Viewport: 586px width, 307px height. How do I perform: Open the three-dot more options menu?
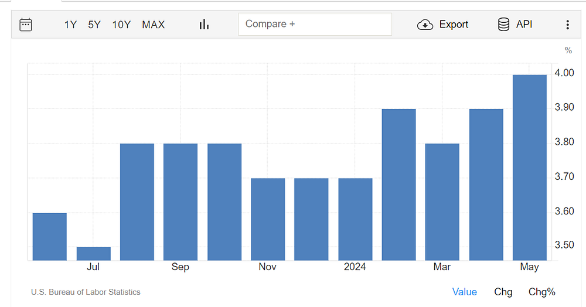click(568, 25)
